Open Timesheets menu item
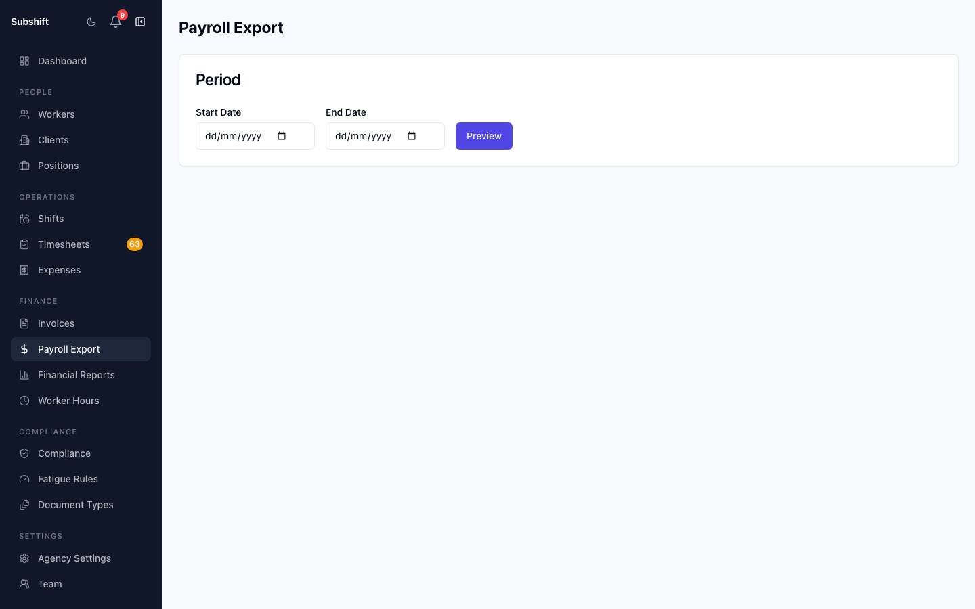Viewport: 975px width, 609px height. (81, 244)
